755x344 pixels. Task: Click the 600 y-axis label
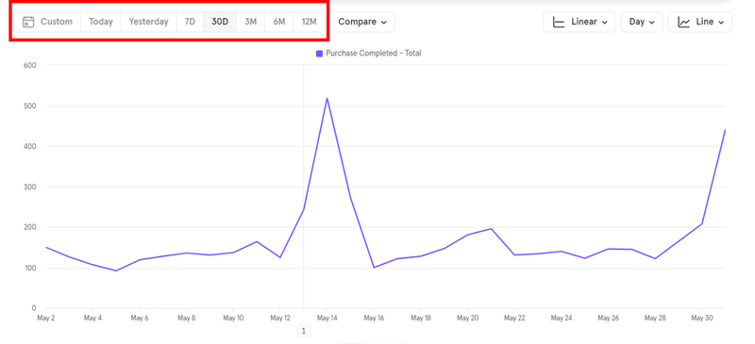30,65
